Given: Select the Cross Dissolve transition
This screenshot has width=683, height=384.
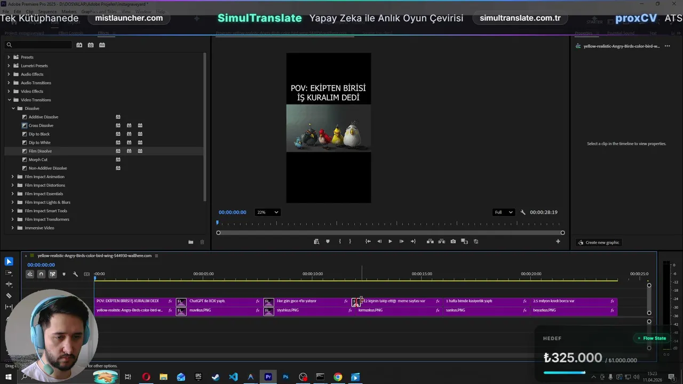Looking at the screenshot, I should 41,125.
